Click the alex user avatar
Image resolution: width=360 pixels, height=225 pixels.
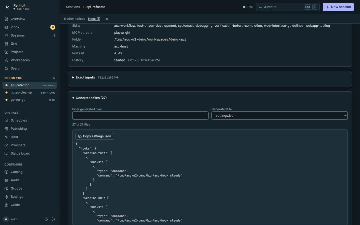[x=6, y=219]
